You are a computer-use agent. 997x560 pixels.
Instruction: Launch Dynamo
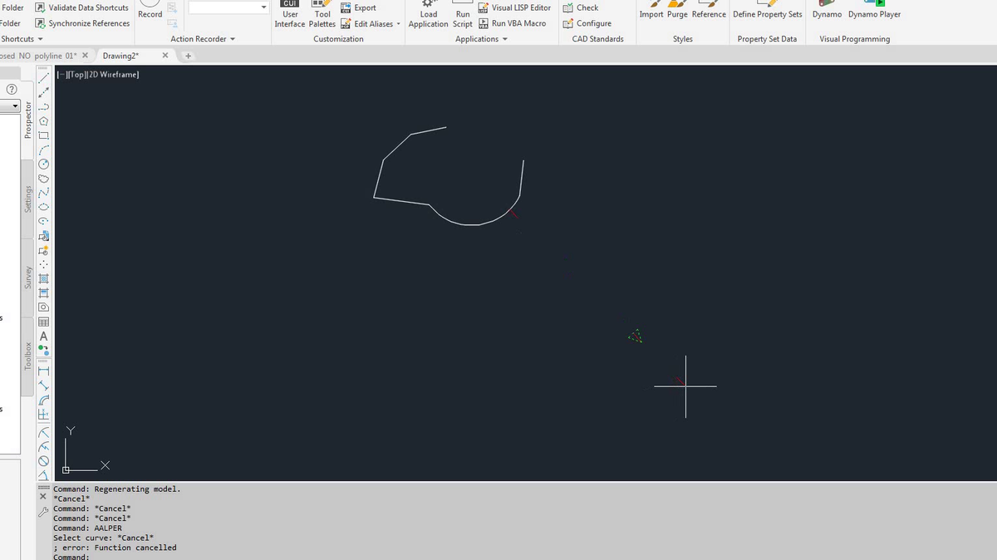click(x=827, y=11)
